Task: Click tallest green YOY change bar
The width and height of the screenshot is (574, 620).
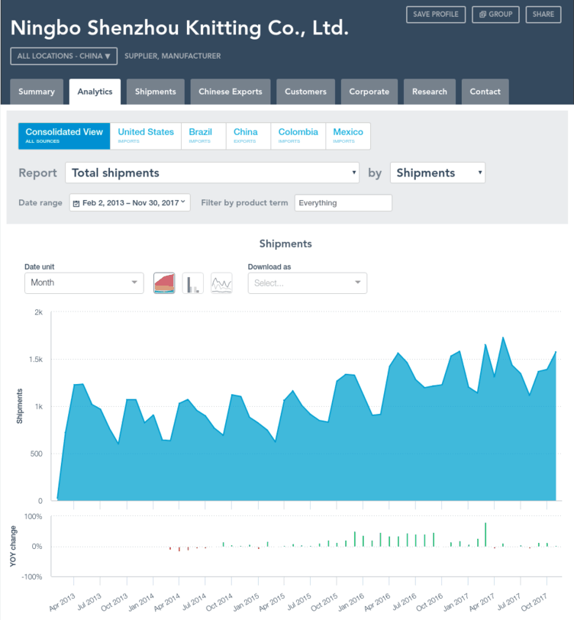Action: point(485,534)
